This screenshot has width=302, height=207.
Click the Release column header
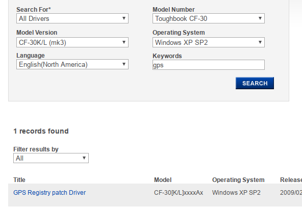point(291,180)
